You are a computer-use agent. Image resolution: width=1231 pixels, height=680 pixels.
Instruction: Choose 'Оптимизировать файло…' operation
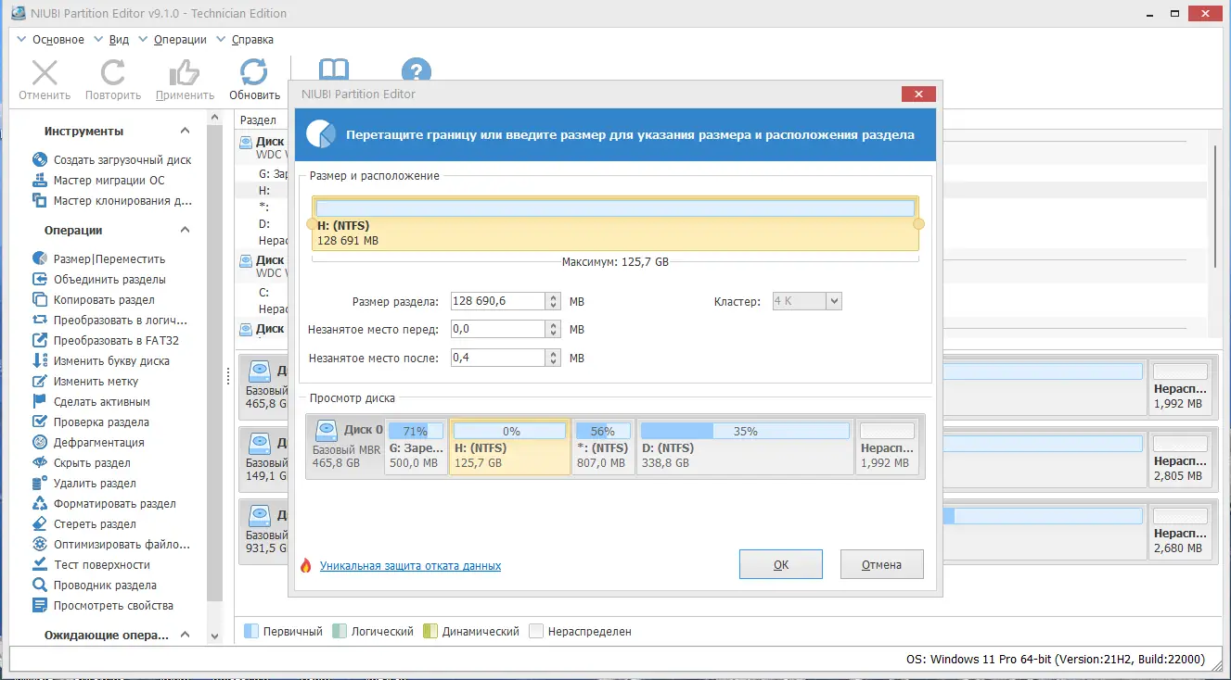[x=111, y=545]
